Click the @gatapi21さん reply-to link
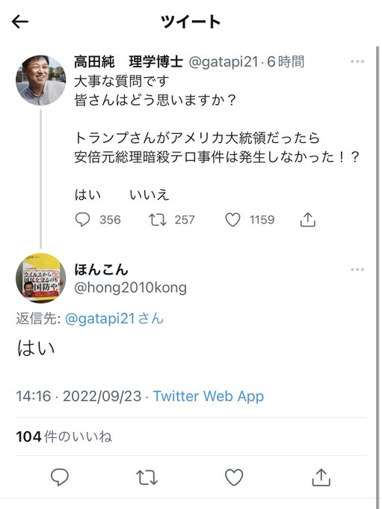The image size is (382, 509). coord(114,318)
